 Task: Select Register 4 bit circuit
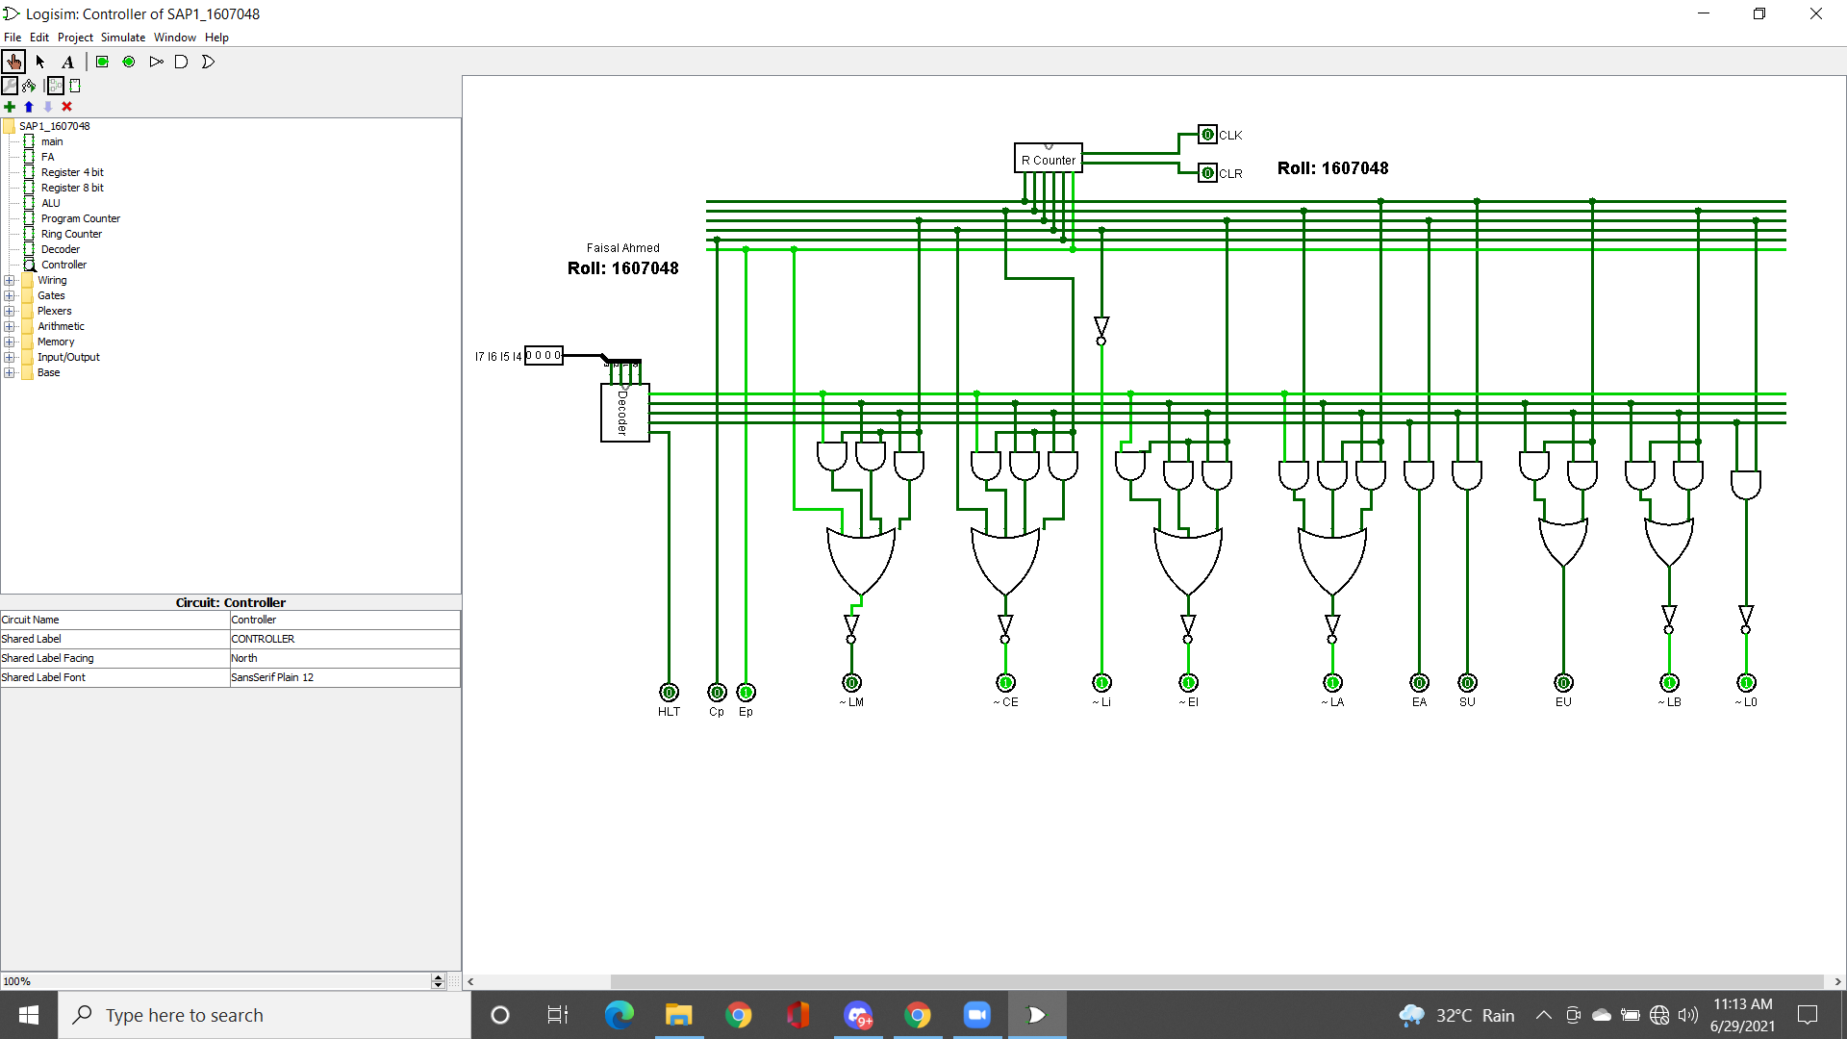72,172
